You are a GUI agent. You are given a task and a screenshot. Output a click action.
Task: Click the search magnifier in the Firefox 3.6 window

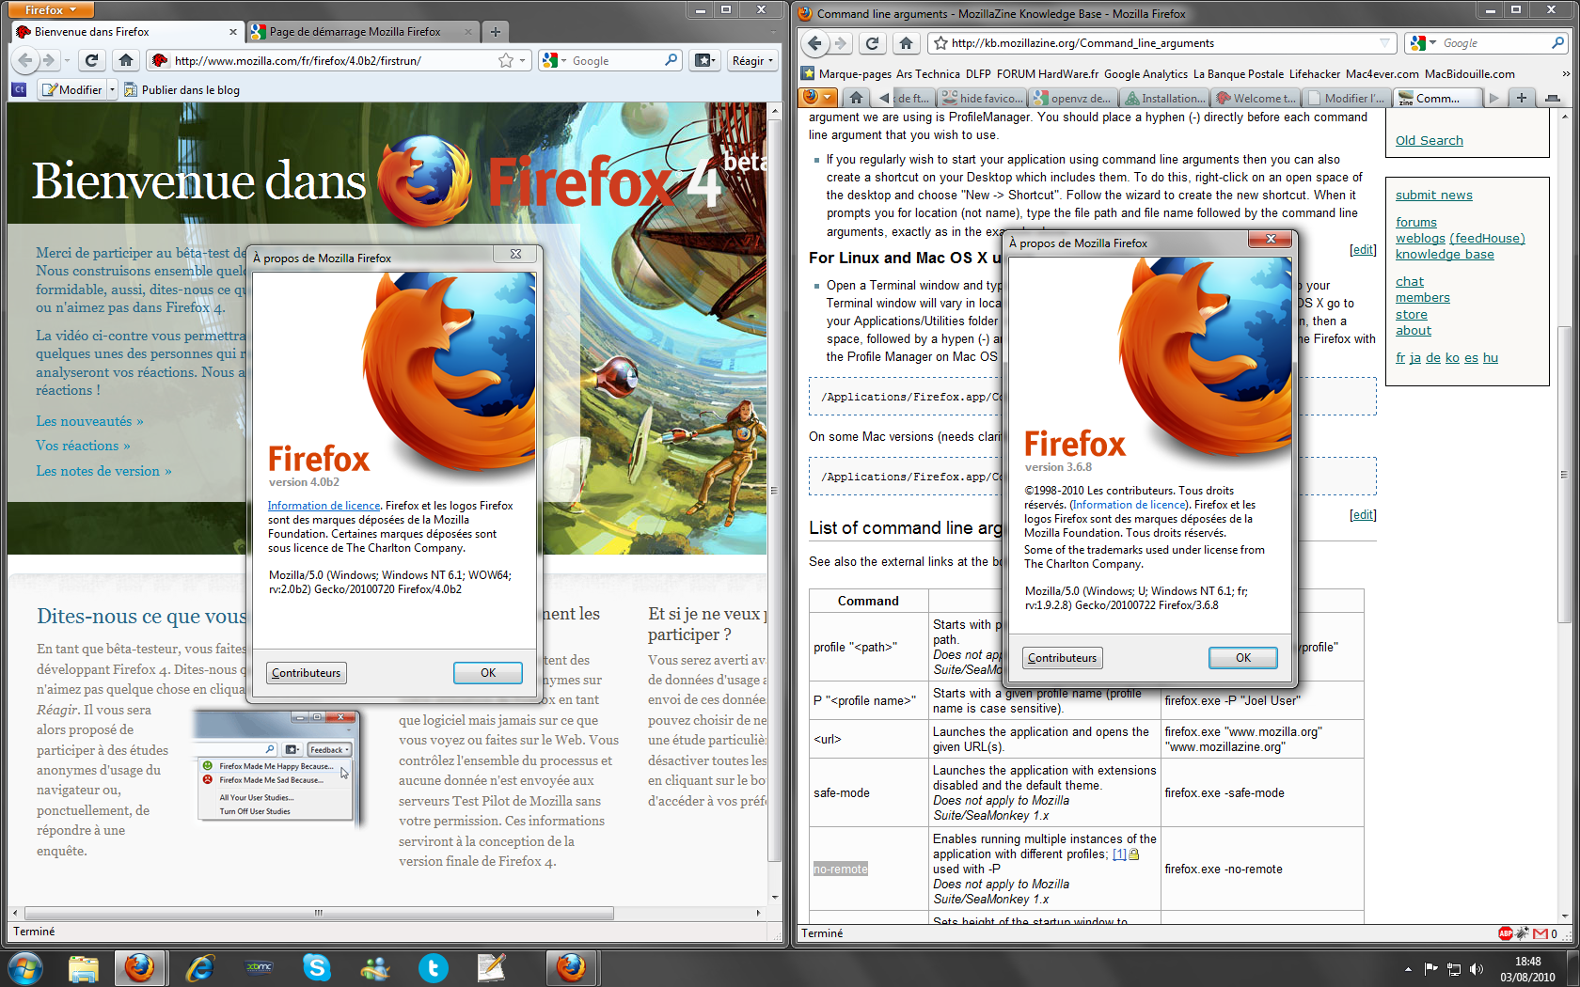click(x=1557, y=43)
